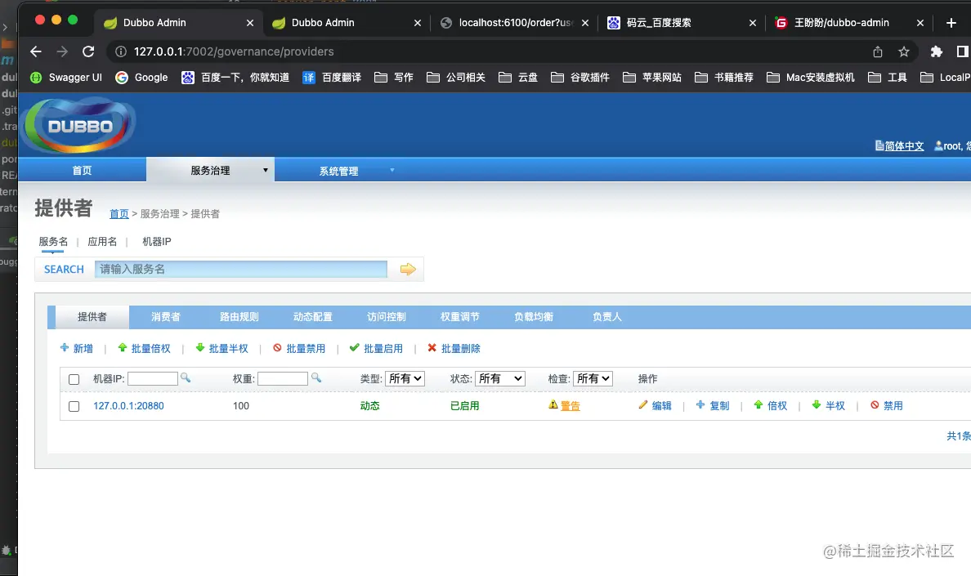Open the Swagger UI bookmark
The image size is (971, 576).
click(66, 78)
